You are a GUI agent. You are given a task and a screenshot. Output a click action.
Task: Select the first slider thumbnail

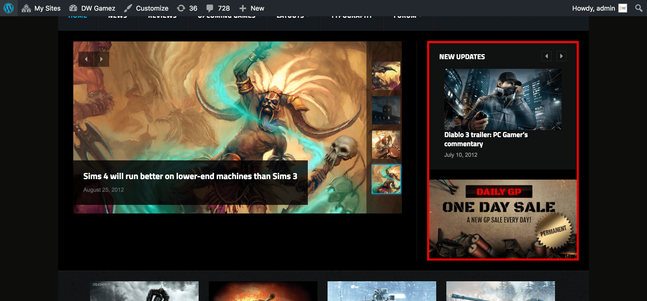(x=386, y=76)
